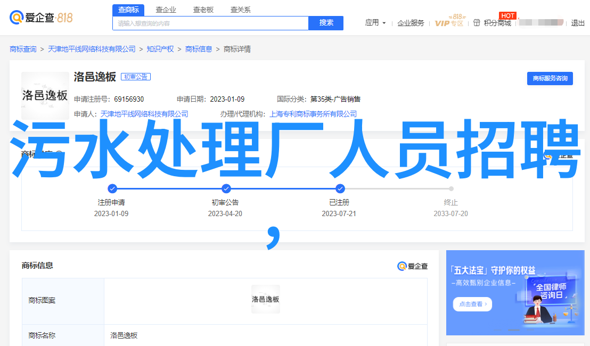This screenshot has height=346, width=590.
Task: Switch to the 查老板 search tab
Action: [x=203, y=10]
